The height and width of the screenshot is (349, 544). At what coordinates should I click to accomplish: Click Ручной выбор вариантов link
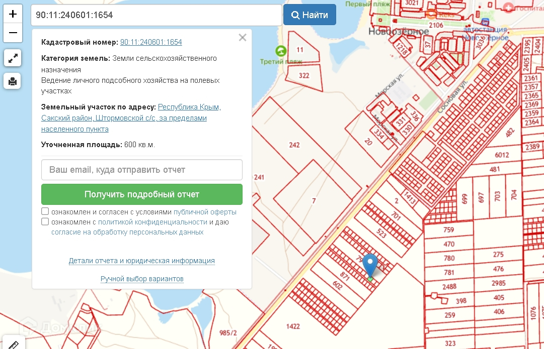click(x=142, y=279)
